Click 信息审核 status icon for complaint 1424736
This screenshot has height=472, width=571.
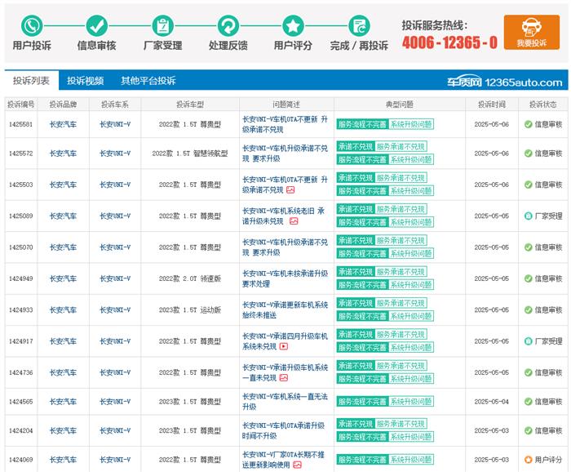tap(528, 372)
